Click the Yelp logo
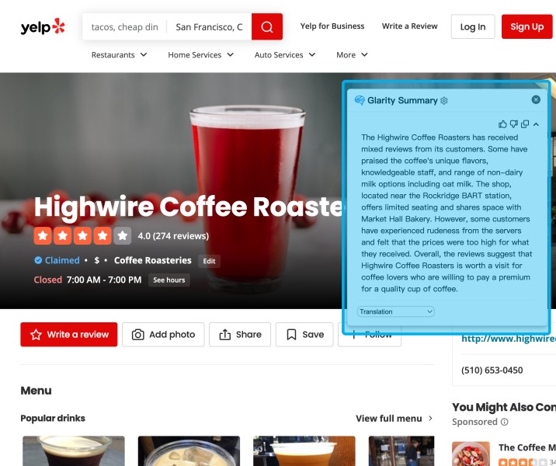 pyautogui.click(x=43, y=26)
